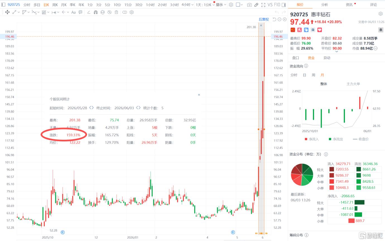Select the 周K chart period

point(55,5)
